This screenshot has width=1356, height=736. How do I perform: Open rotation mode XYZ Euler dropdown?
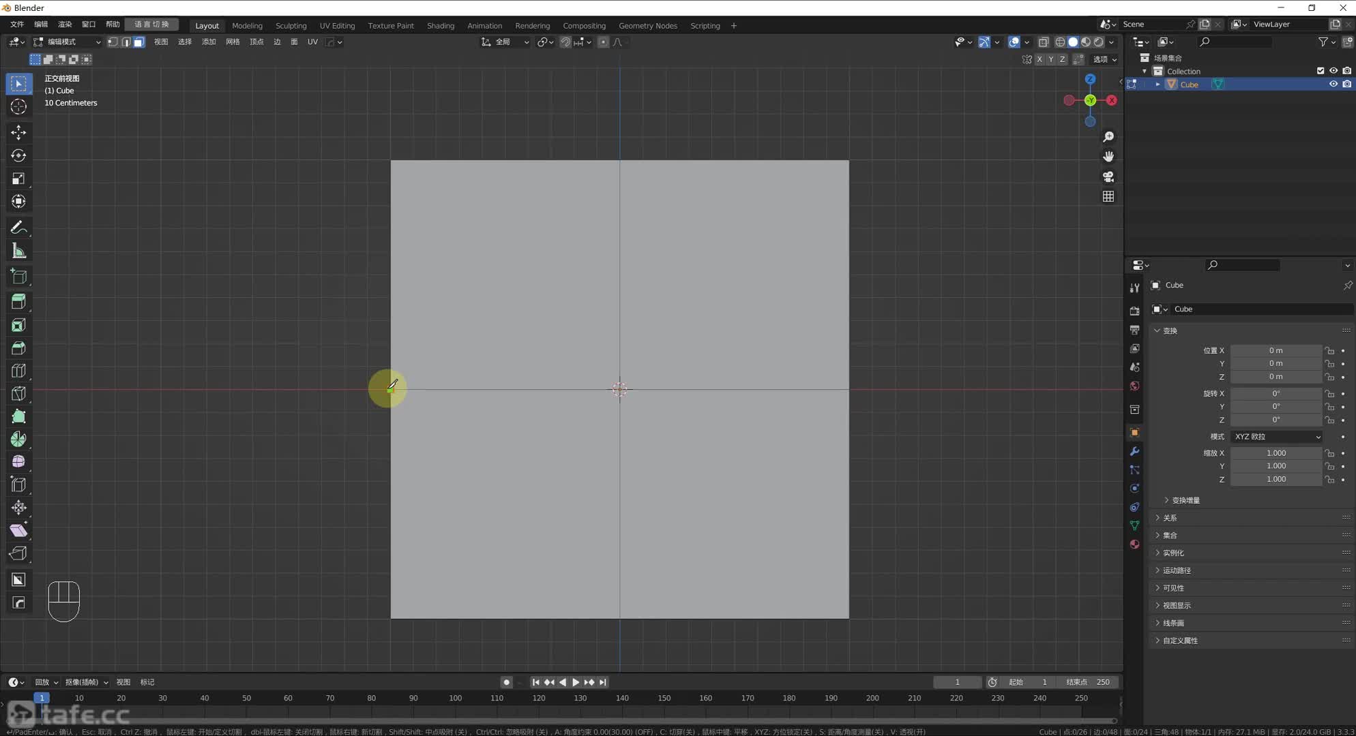coord(1277,437)
